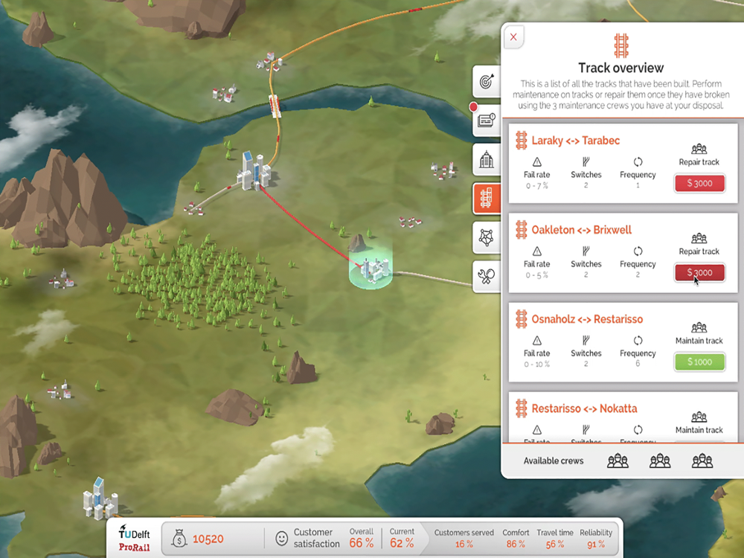The image size is (744, 558).
Task: Click the Laraky-Tarabec frequency cycle icon
Action: tap(638, 161)
